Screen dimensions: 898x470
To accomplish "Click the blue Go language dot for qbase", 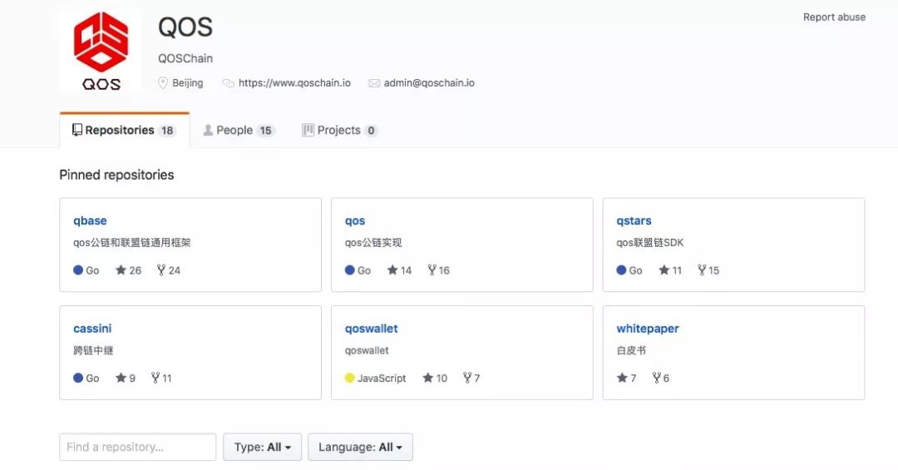I will (78, 270).
